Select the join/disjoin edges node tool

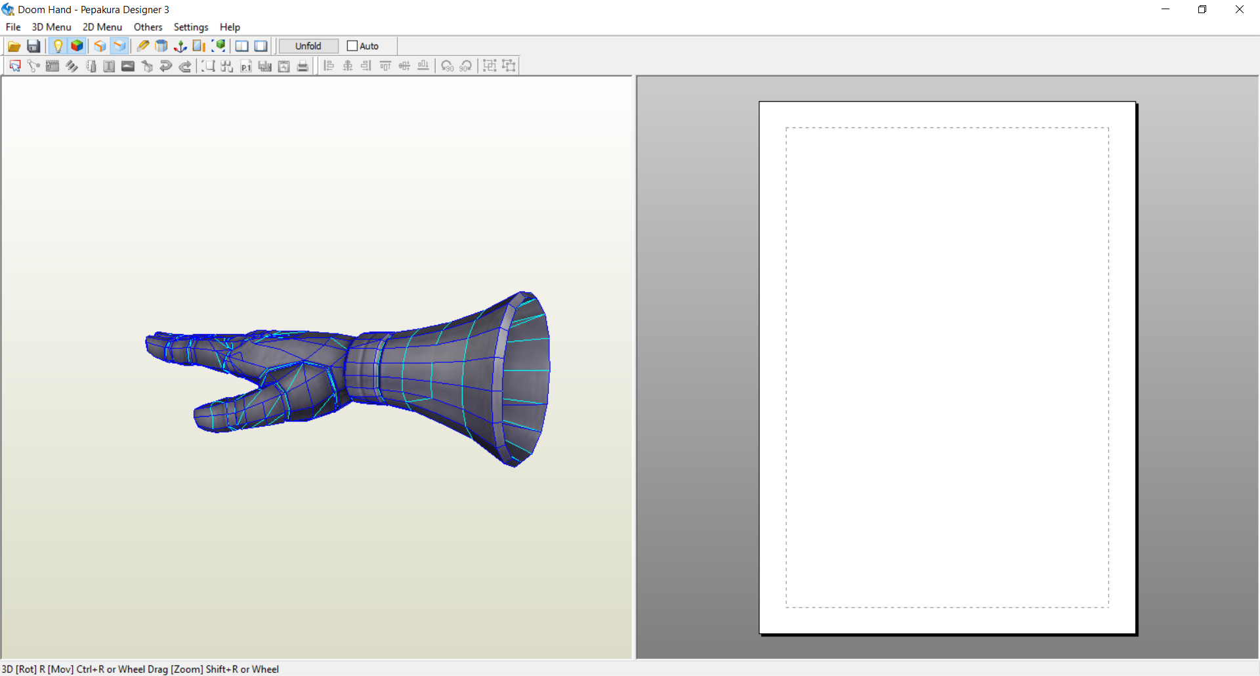33,66
